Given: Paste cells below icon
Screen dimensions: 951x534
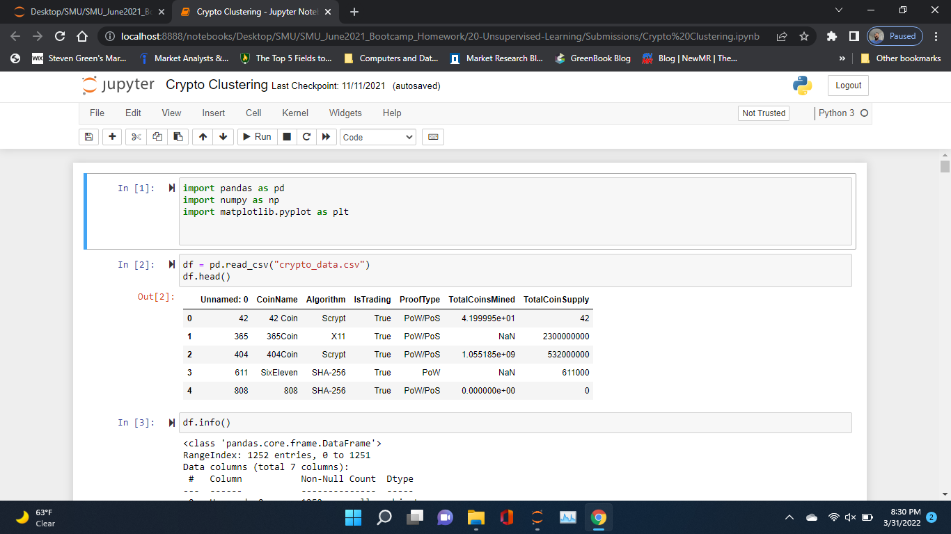Looking at the screenshot, I should point(178,137).
